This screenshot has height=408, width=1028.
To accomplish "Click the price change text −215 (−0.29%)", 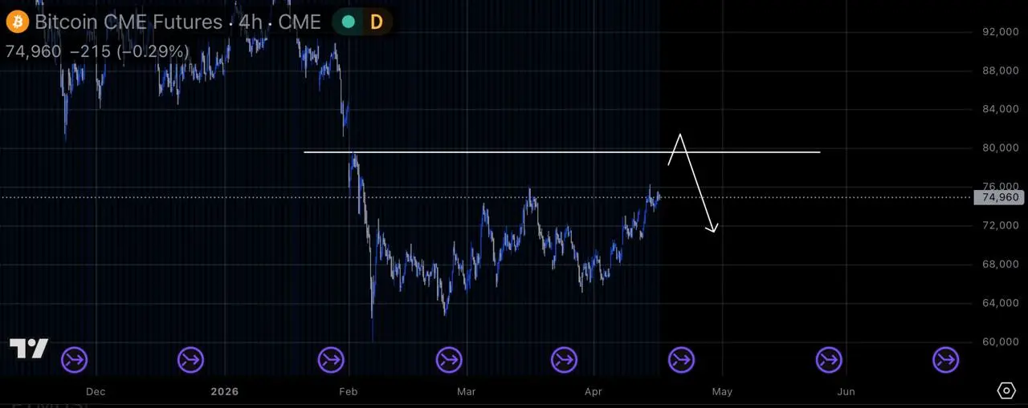I will [129, 51].
